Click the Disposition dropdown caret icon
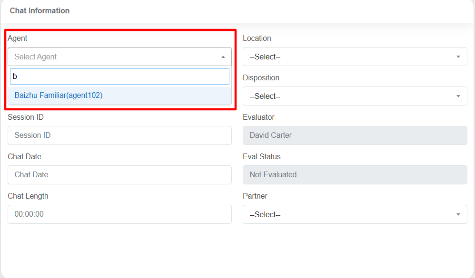 coord(458,96)
